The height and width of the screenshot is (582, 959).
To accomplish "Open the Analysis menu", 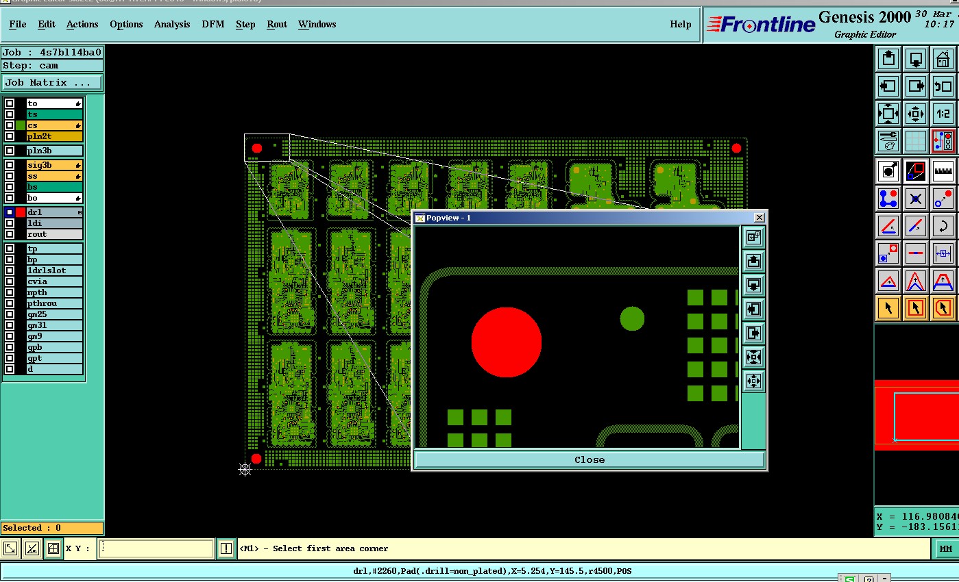I will (172, 24).
